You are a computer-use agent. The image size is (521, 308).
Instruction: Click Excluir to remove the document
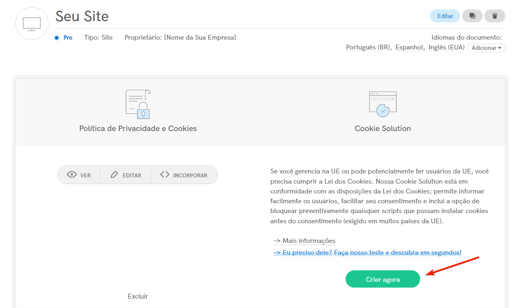[x=138, y=296]
